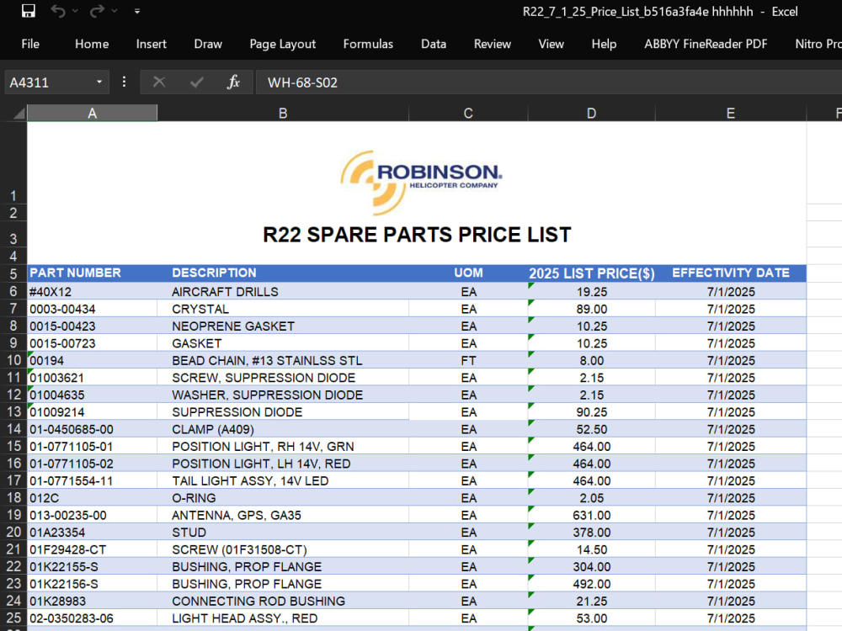Screen dimensions: 842x631
Task: Click the 'FT' unit of measure cell
Action: tap(468, 361)
